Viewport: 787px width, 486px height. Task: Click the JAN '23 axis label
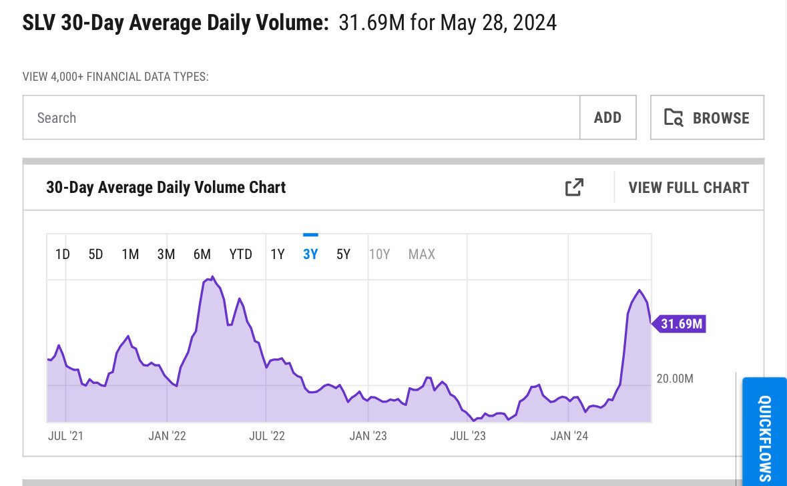pyautogui.click(x=368, y=436)
